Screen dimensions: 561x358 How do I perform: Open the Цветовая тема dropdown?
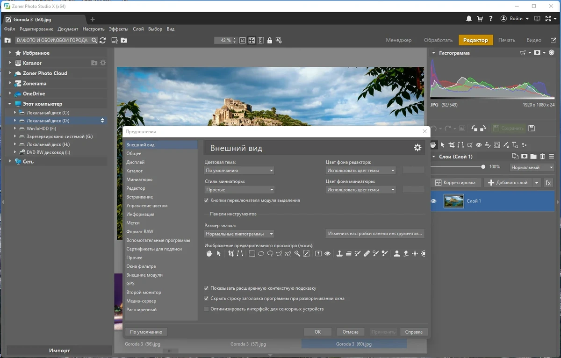pyautogui.click(x=239, y=171)
